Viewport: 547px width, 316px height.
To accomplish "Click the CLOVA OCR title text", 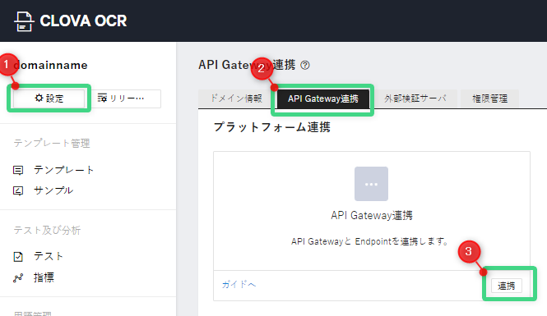I will [x=83, y=21].
